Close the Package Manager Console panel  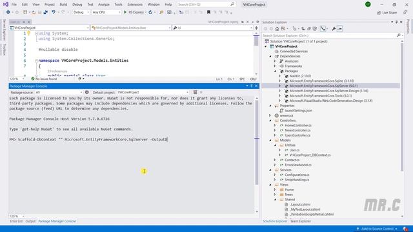coord(256,86)
